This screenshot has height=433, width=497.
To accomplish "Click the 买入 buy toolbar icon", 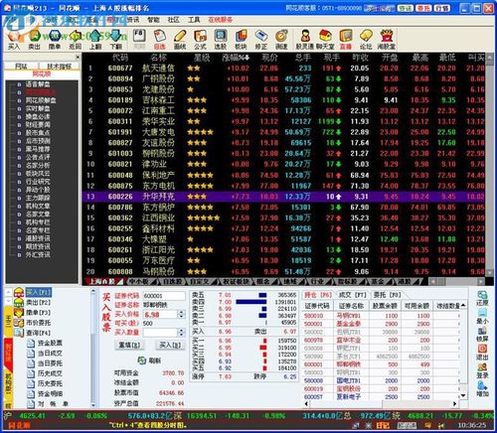I will pyautogui.click(x=14, y=39).
